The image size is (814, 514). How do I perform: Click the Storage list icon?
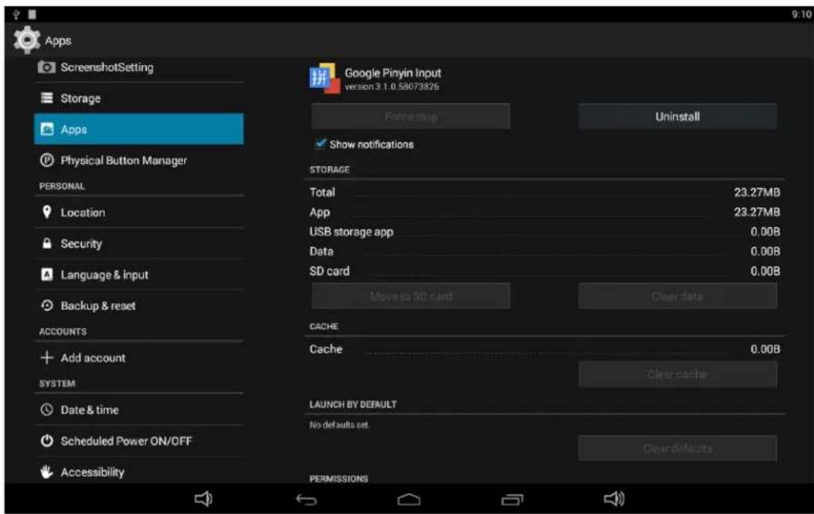point(46,98)
